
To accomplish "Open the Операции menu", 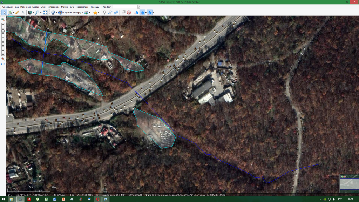I will [7, 7].
